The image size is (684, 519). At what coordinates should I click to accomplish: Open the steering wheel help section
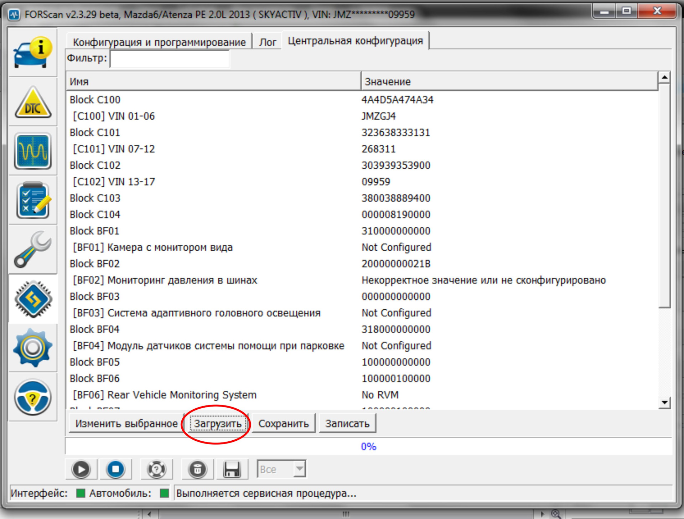33,397
